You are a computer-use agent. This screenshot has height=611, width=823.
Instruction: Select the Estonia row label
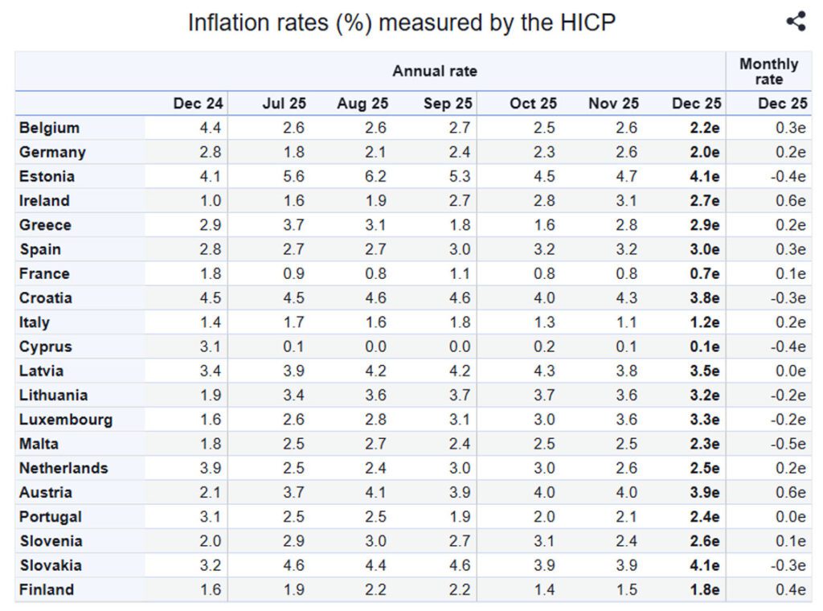pos(47,176)
